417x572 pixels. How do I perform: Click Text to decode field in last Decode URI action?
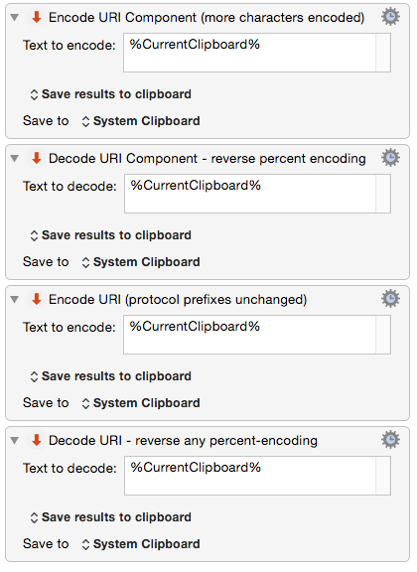(257, 476)
